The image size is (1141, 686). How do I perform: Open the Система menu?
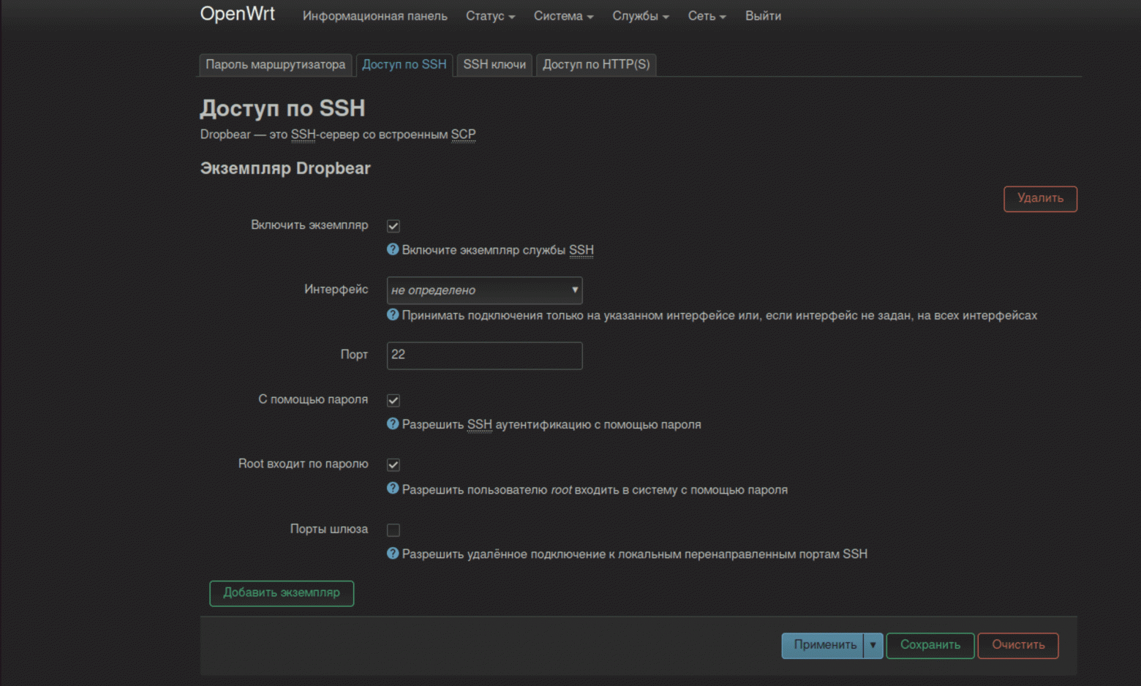(563, 16)
